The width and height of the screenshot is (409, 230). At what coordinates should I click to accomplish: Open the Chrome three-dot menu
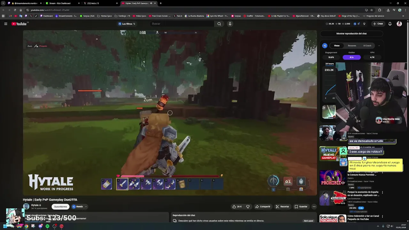(x=405, y=10)
